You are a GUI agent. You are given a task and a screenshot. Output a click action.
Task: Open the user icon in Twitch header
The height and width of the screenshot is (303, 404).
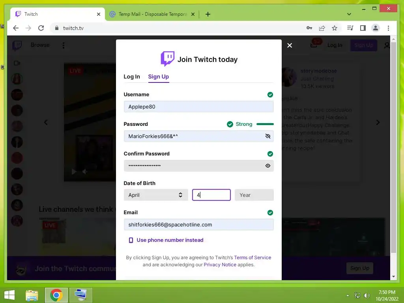[x=387, y=46]
